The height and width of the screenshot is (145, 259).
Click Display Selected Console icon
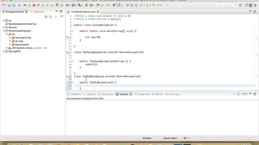[238, 94]
